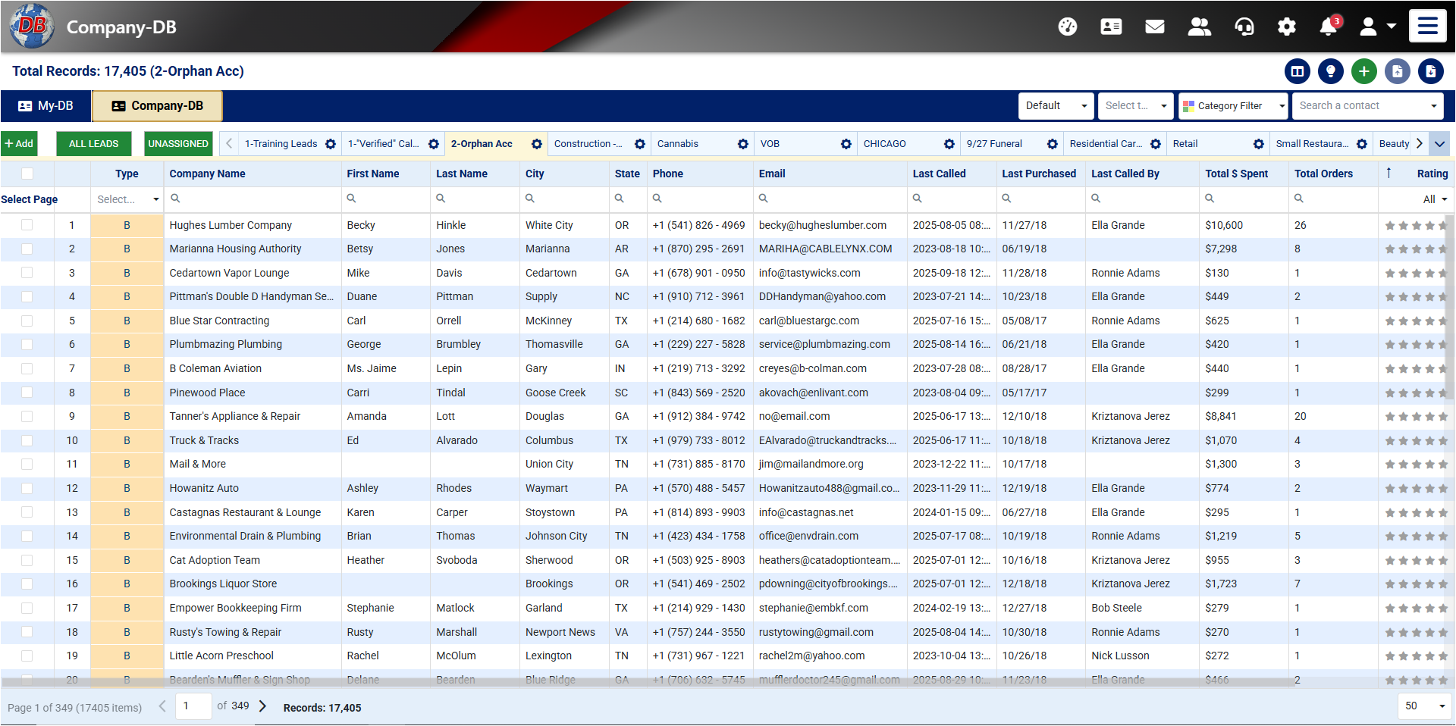Open the Default view dropdown
The height and width of the screenshot is (726, 1456).
click(x=1056, y=106)
